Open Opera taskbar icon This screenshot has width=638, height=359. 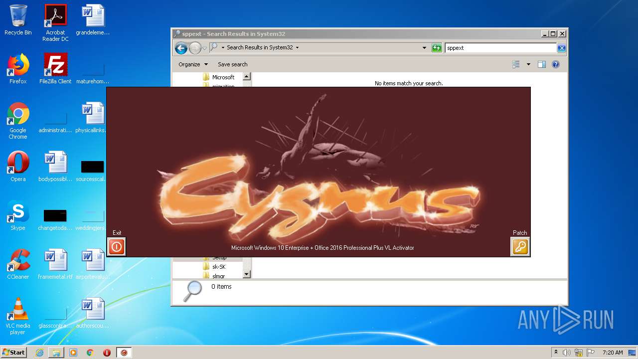tap(107, 353)
